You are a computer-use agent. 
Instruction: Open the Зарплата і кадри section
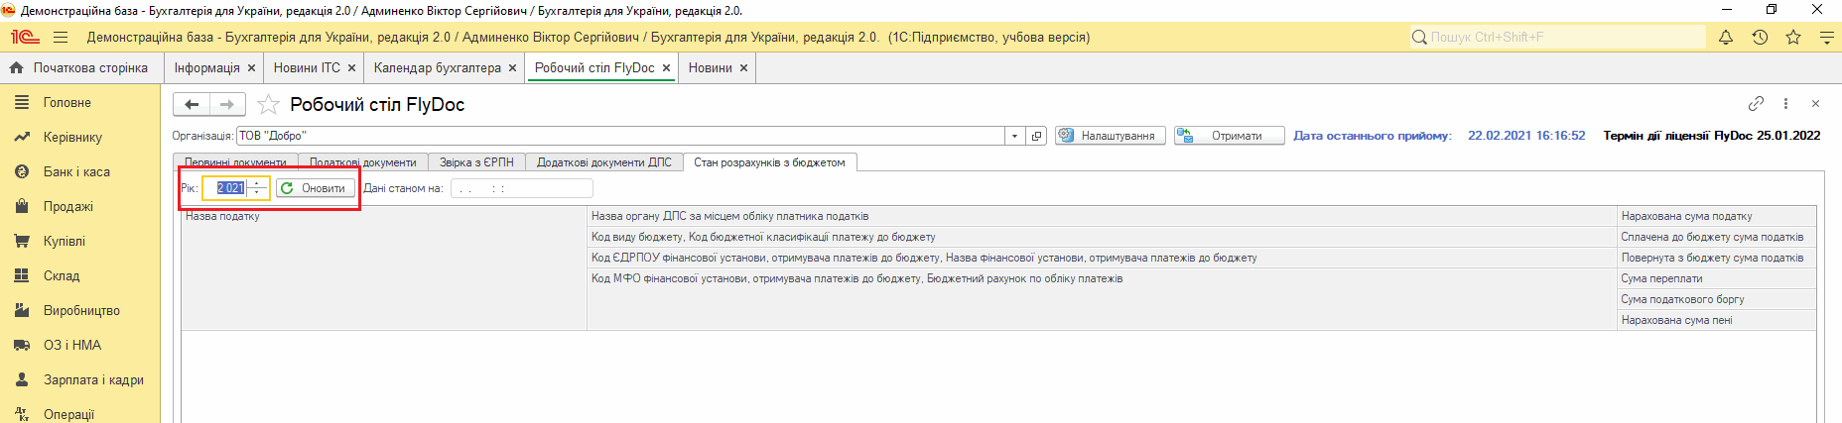point(80,380)
